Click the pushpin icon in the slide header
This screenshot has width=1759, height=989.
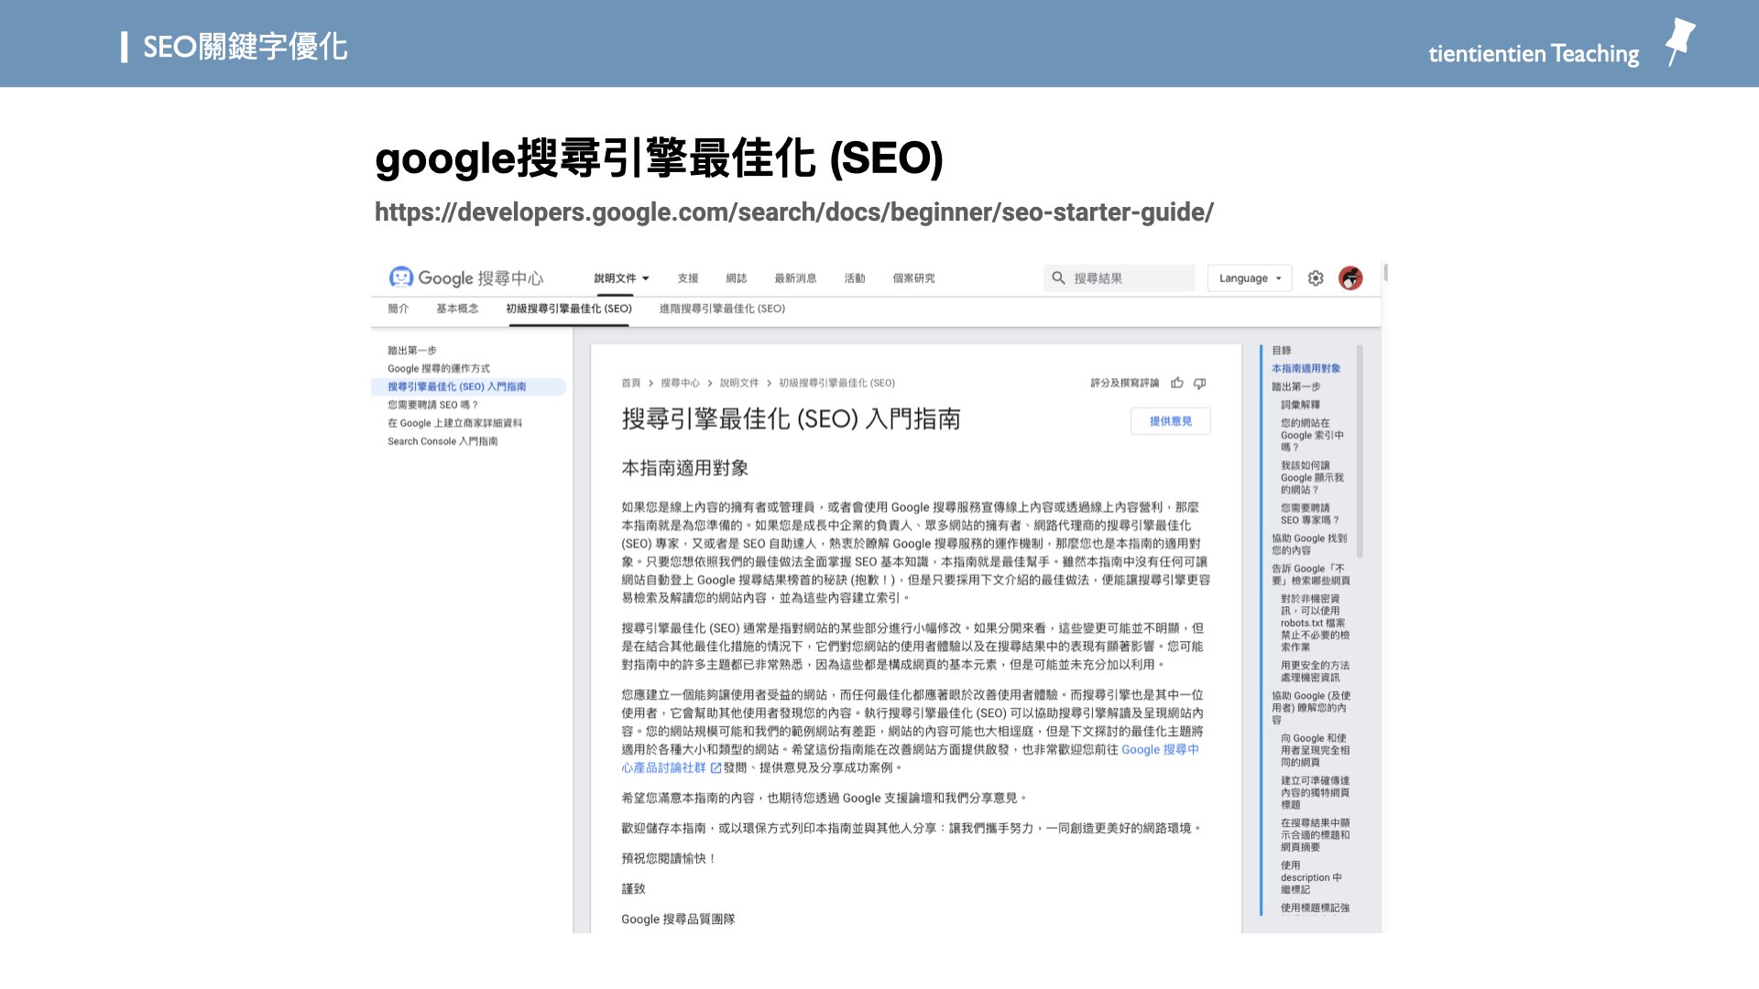(1681, 40)
